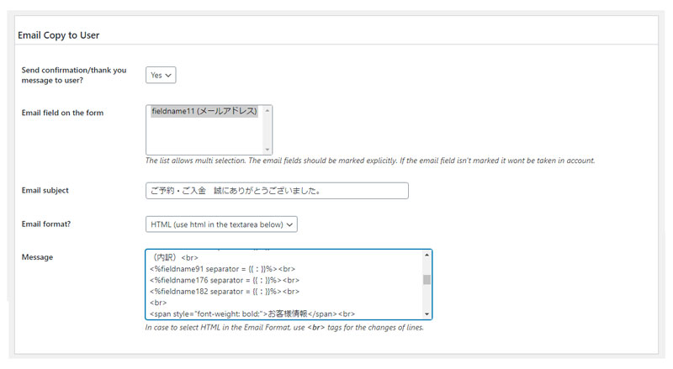Click the （内訳）<br> line in Message

(174, 257)
